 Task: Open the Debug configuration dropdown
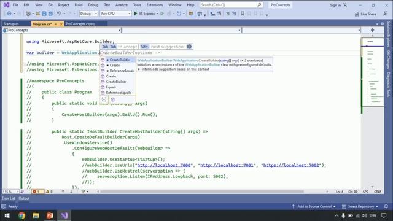coord(88,14)
